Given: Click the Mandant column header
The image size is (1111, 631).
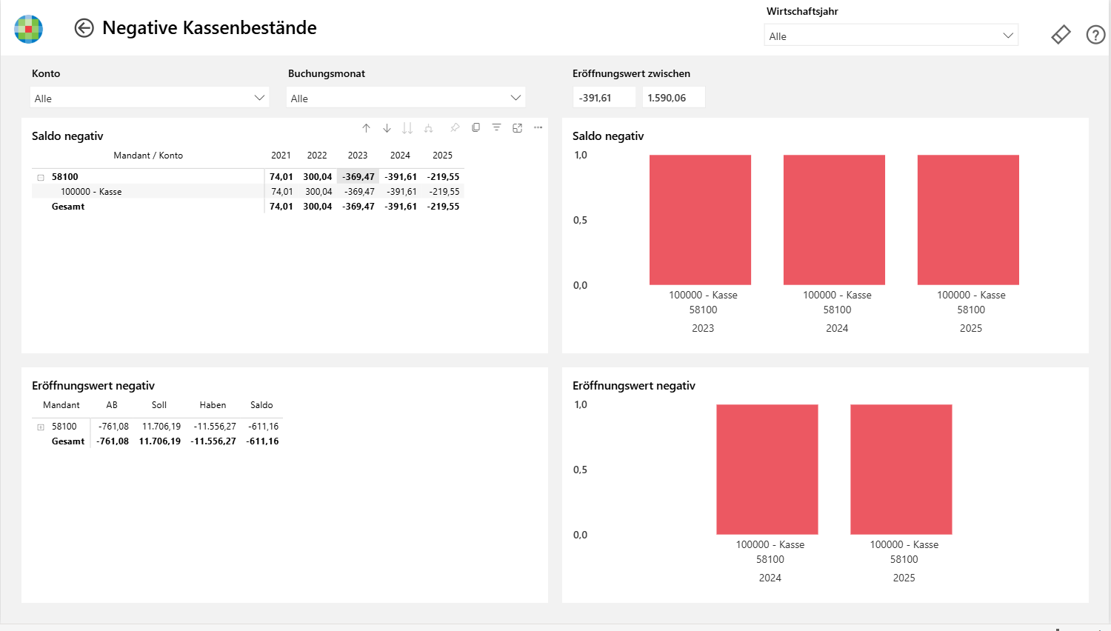Looking at the screenshot, I should click(61, 405).
